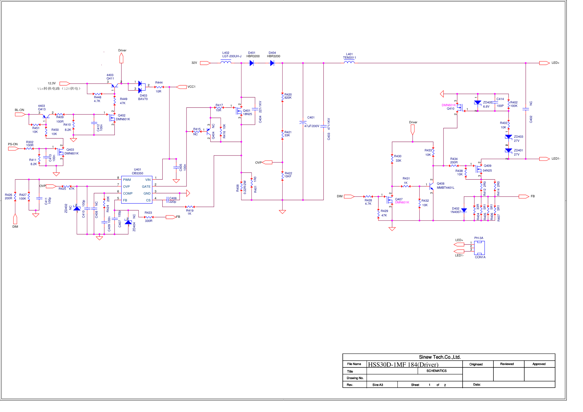The image size is (583, 412).
Task: Select the CON1A PH-3A connector symbol
Action: click(x=479, y=248)
